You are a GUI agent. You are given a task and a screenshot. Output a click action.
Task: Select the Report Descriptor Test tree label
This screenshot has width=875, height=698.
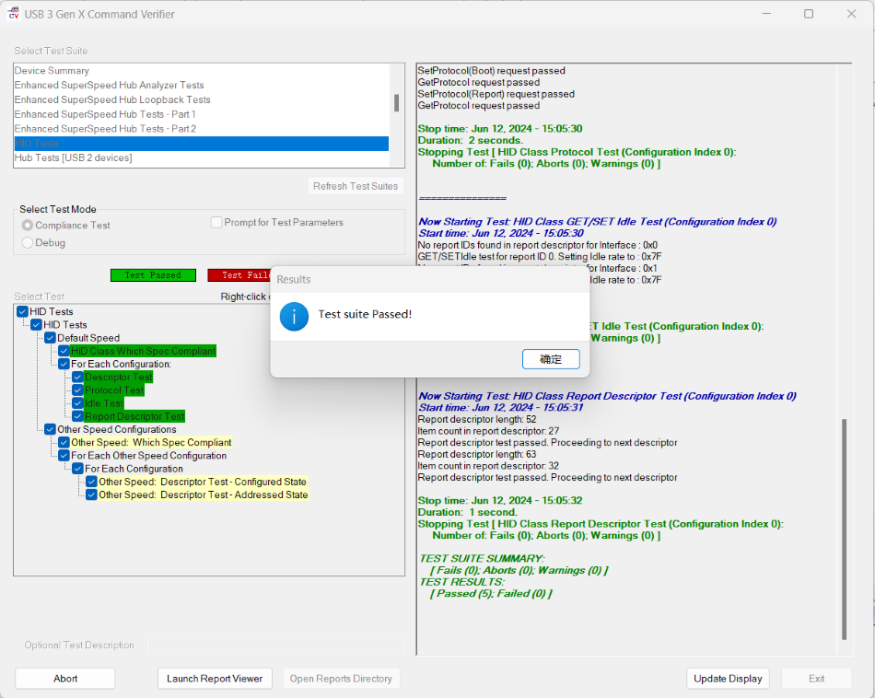coord(134,416)
